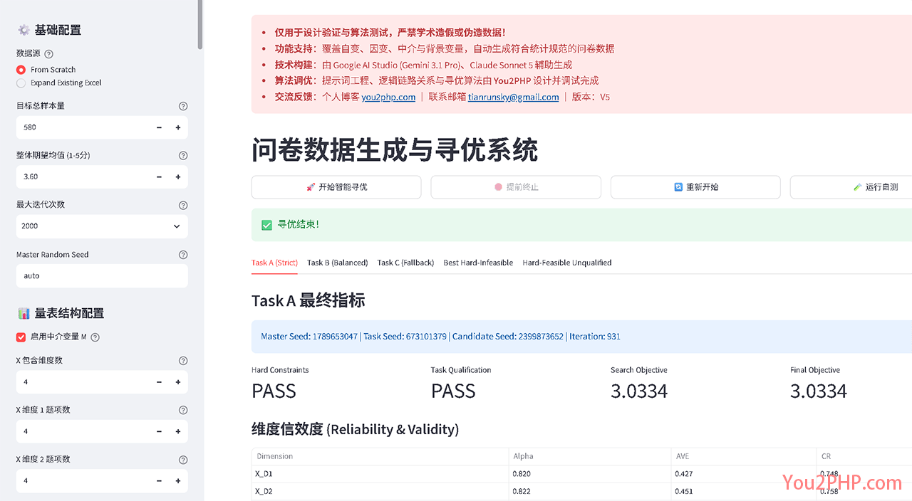Open Best Hard-Infeasible tab
The width and height of the screenshot is (912, 501).
pyautogui.click(x=478, y=263)
